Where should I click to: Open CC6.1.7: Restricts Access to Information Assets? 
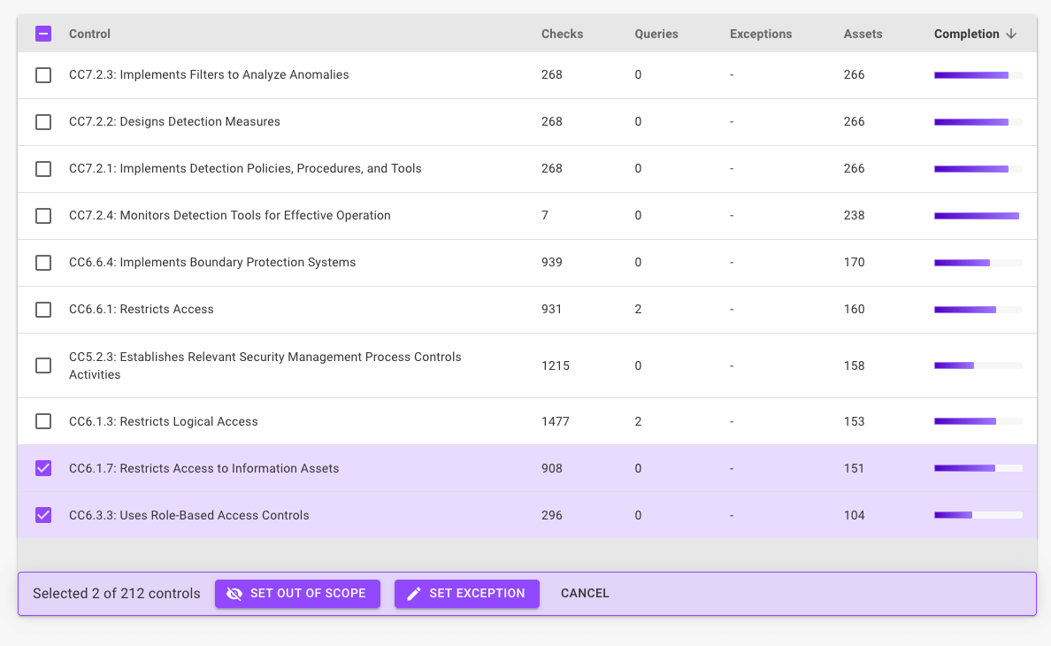[x=203, y=468]
